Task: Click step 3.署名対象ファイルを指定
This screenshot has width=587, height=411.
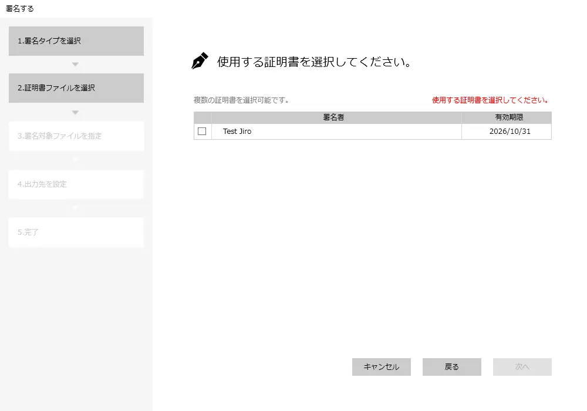Action: tap(76, 136)
